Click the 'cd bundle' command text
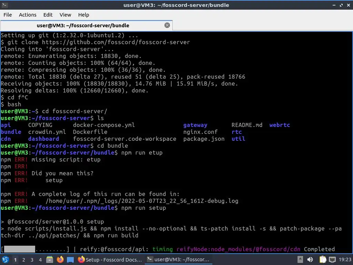Screen dimensions: 353x265 click(113, 146)
